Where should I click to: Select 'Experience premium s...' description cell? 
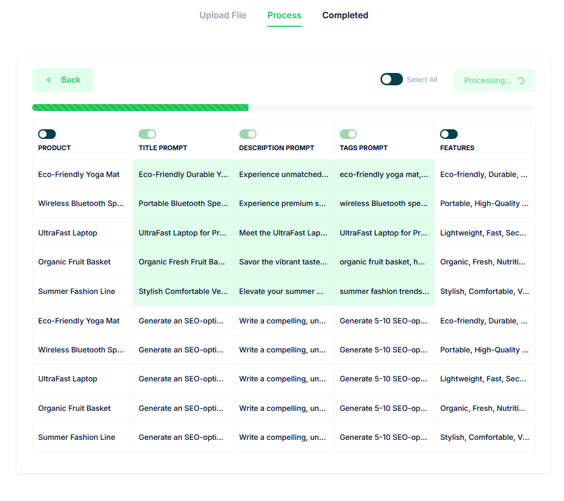pyautogui.click(x=284, y=204)
